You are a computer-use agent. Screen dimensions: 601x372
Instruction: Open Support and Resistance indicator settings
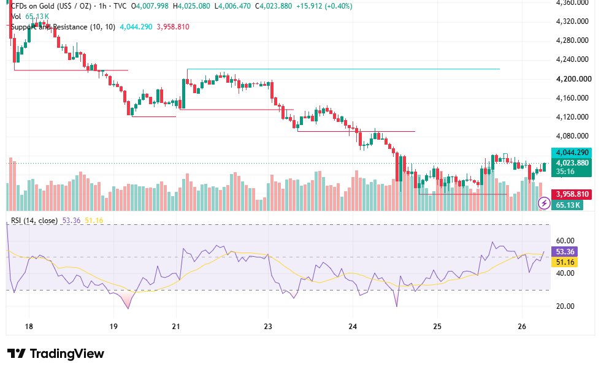pos(63,27)
